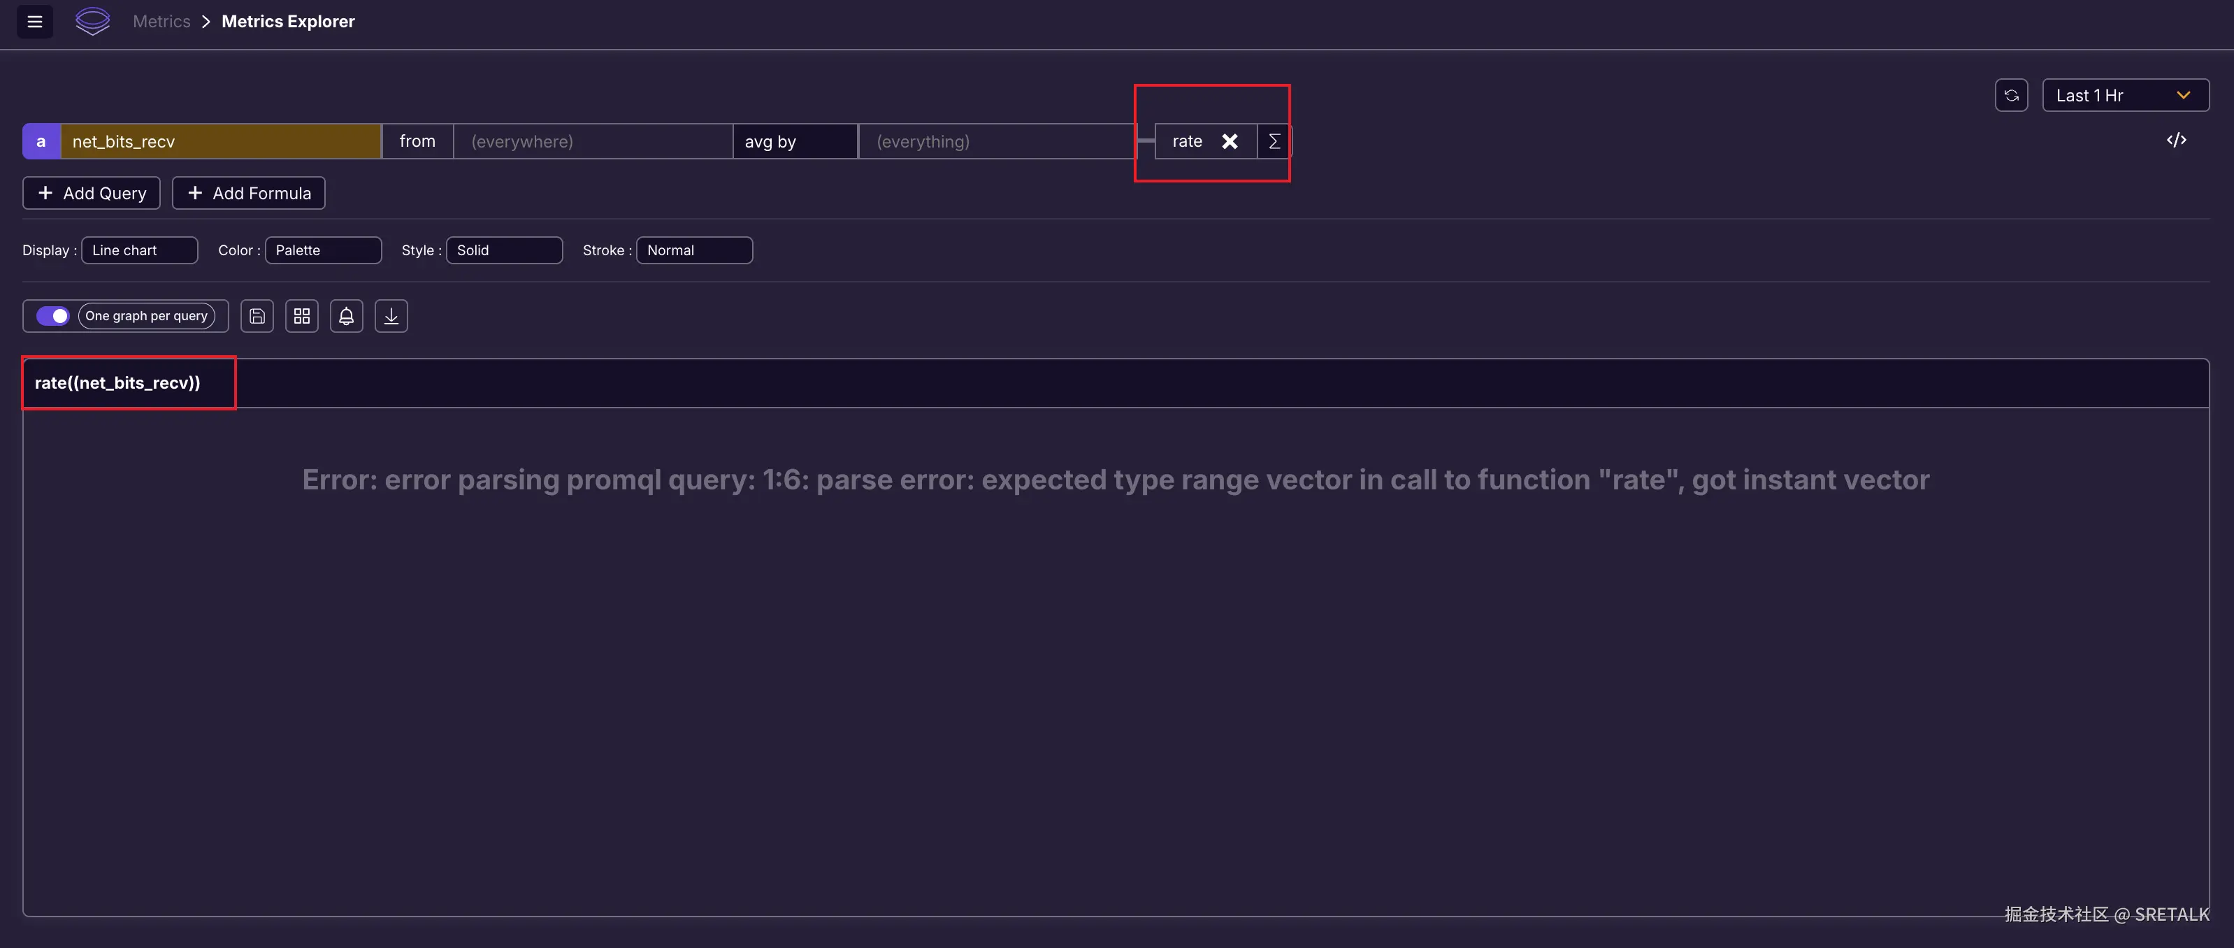Open the Stroke Normal dropdown

pos(694,250)
